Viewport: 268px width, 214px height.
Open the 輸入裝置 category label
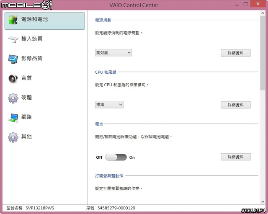32,39
